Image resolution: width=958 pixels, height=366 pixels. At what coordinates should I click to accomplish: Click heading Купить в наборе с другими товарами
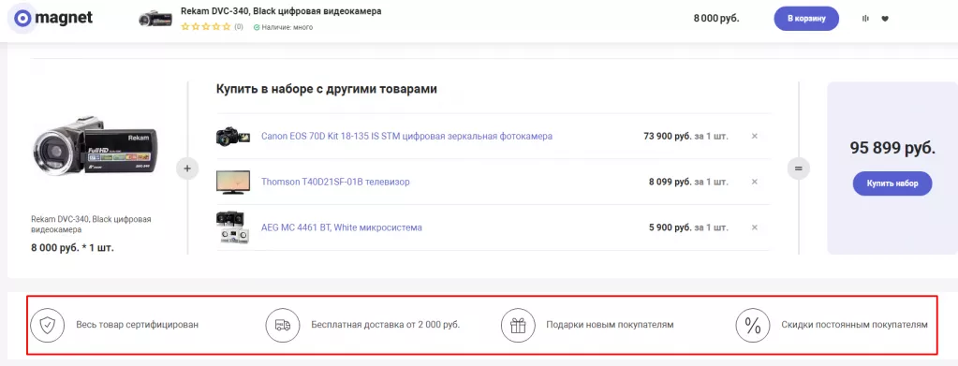326,89
